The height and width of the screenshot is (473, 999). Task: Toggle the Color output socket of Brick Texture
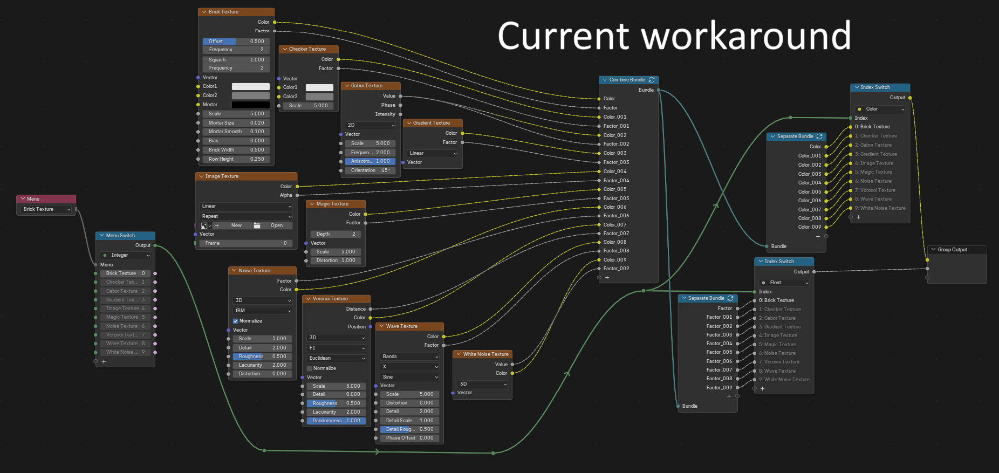pos(275,22)
